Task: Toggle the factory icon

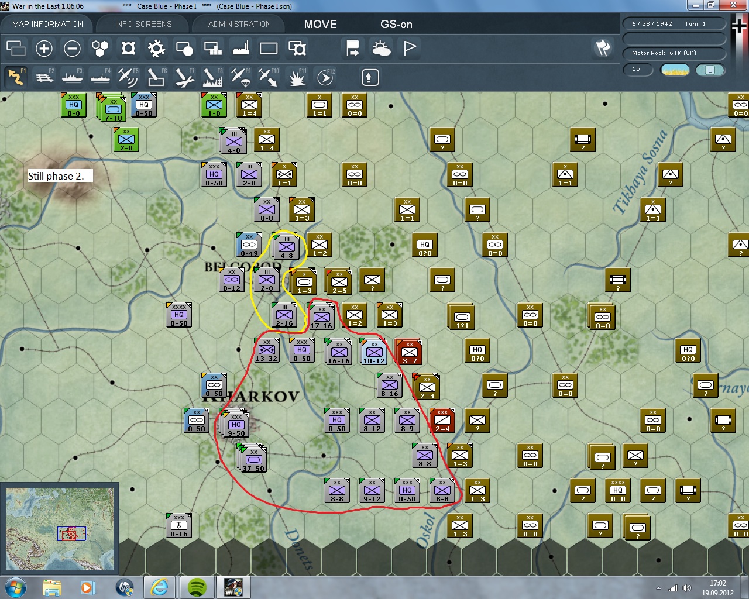Action: point(240,48)
